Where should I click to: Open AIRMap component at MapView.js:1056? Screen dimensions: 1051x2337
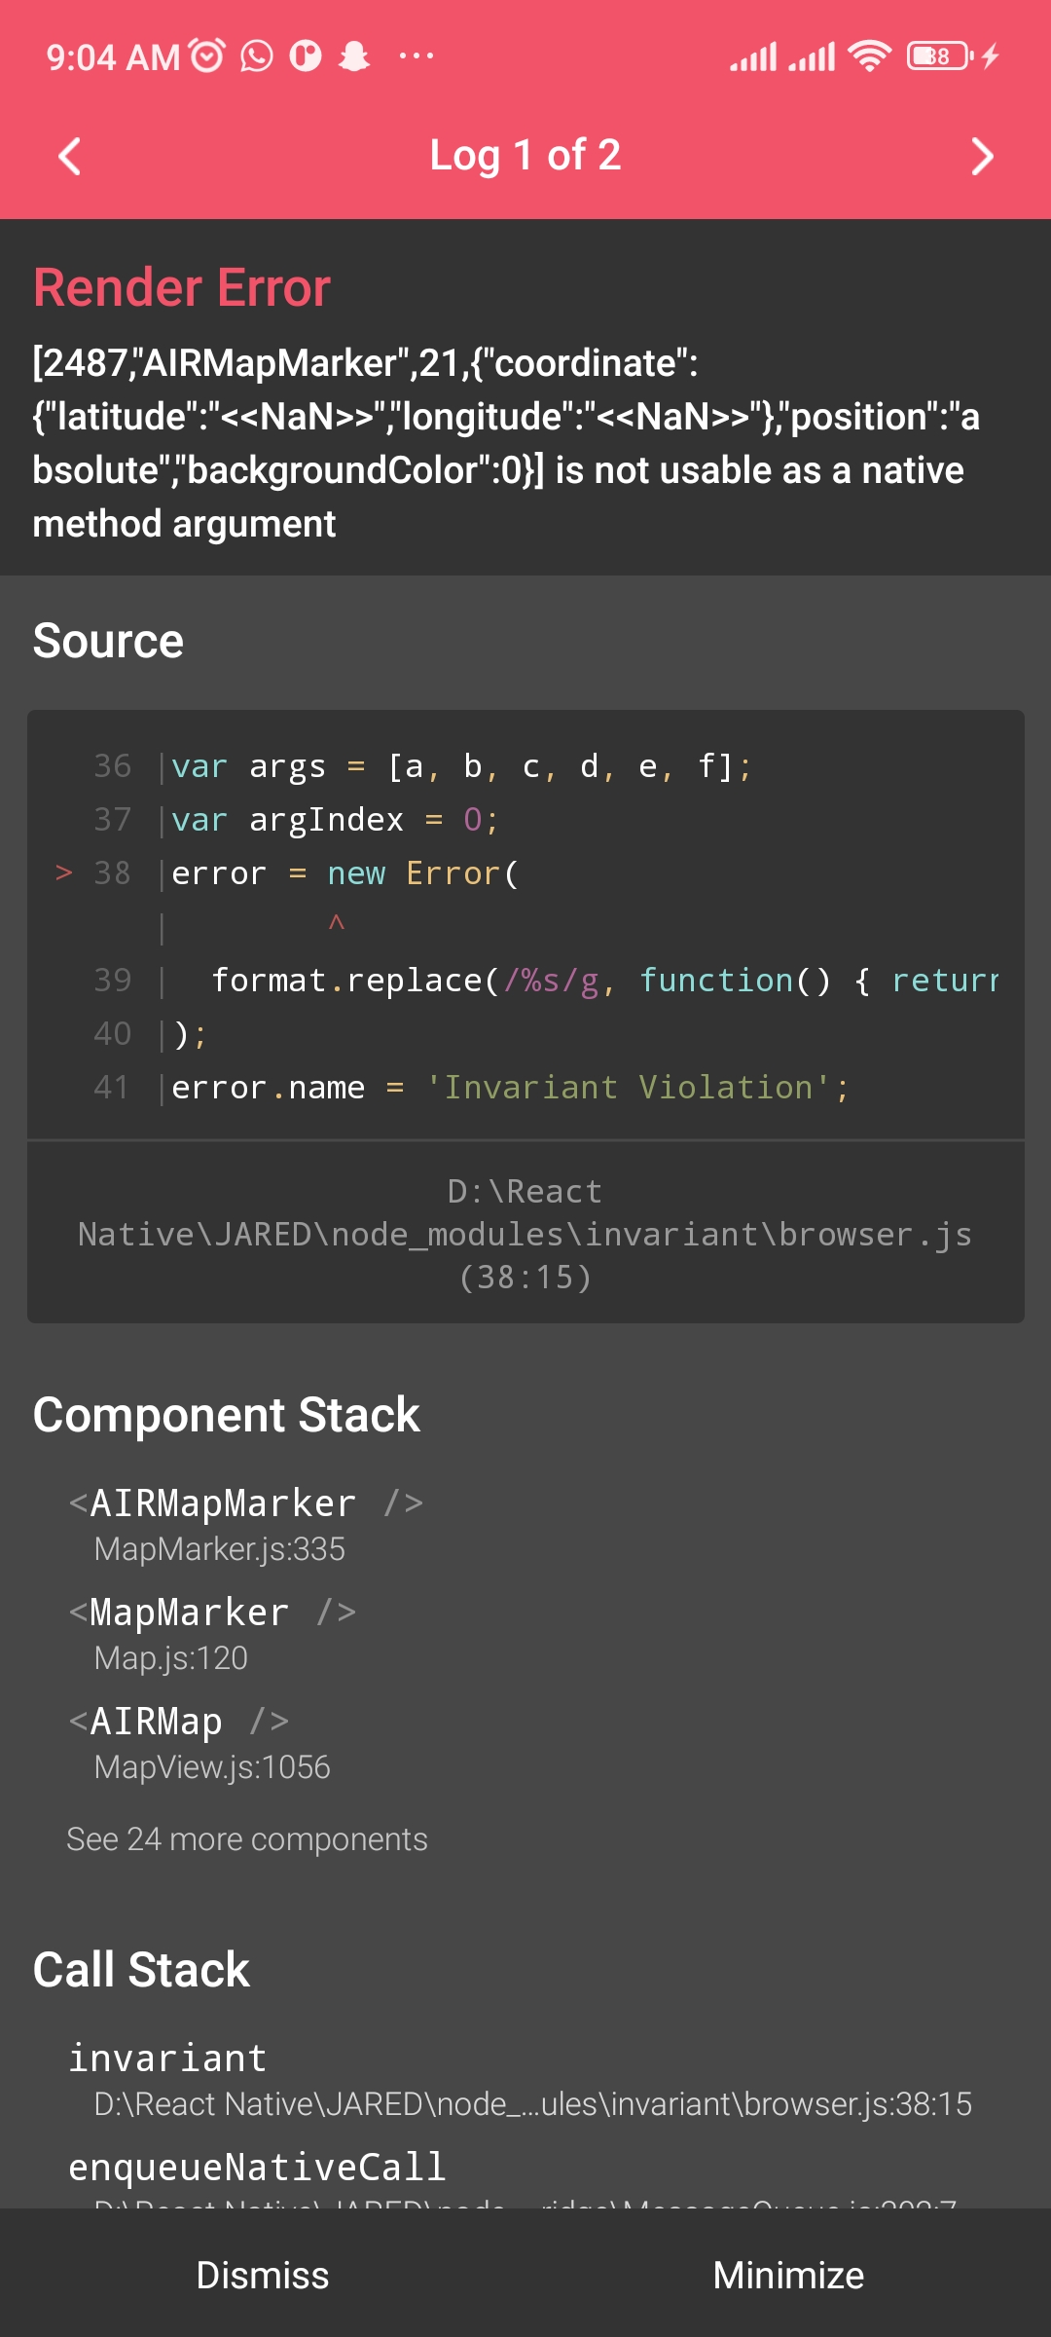tap(199, 1741)
